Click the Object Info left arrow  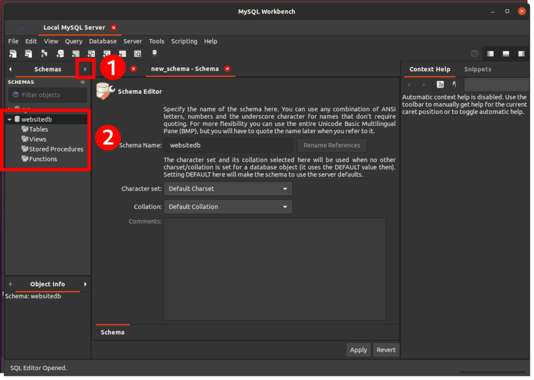10,284
